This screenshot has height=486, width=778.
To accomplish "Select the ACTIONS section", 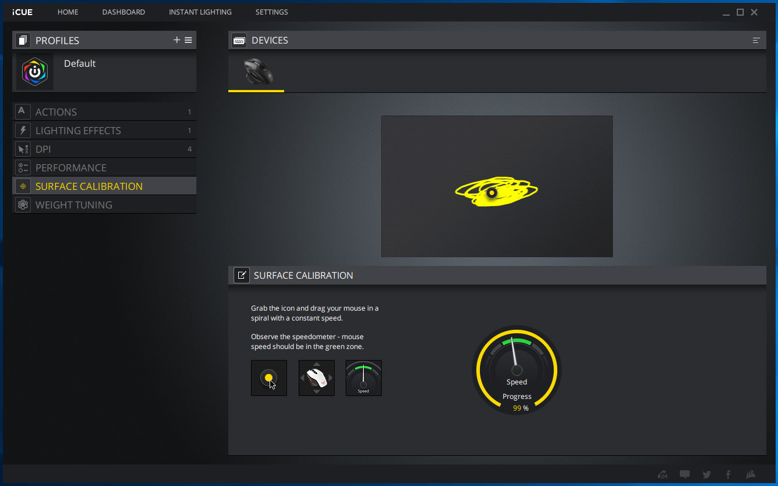I will pos(105,111).
